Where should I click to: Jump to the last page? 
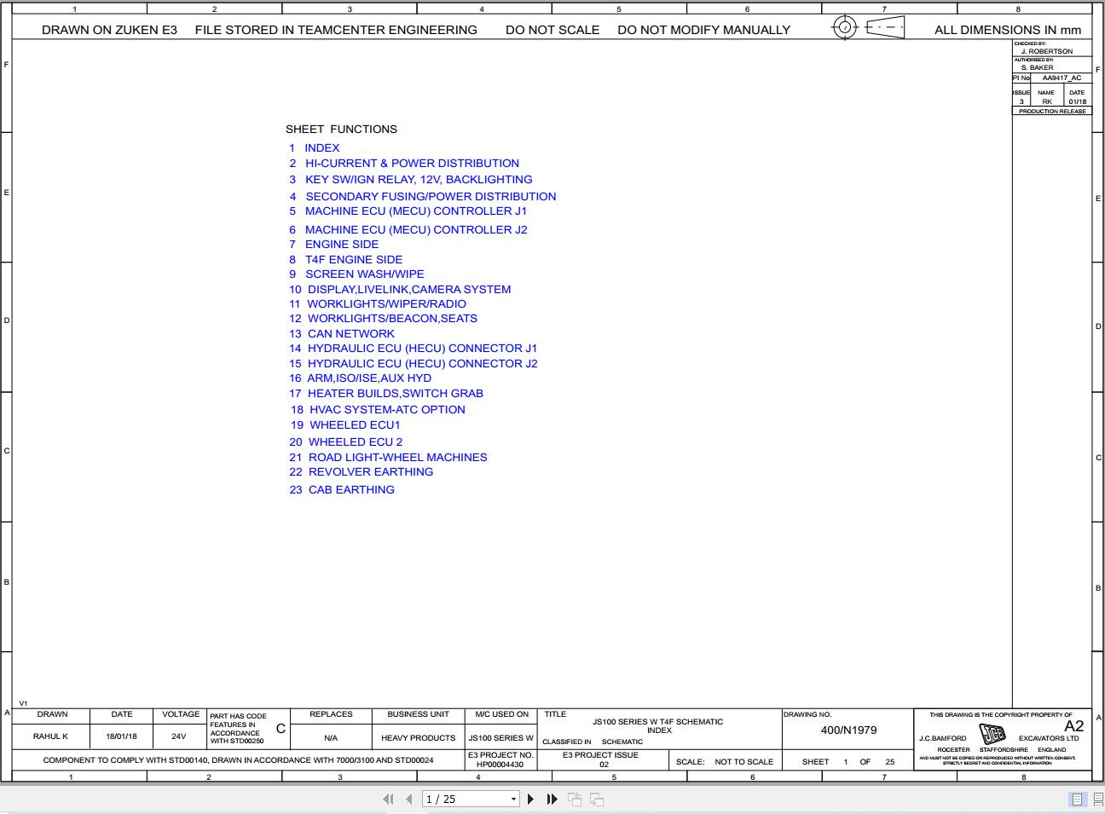(552, 799)
